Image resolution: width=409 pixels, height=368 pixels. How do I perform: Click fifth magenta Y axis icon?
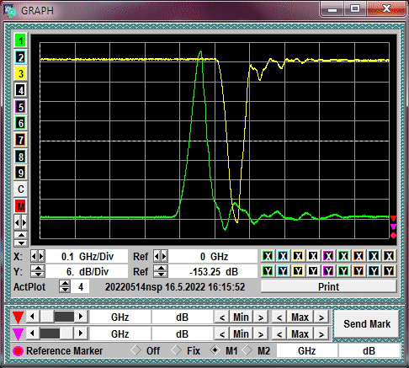click(328, 271)
